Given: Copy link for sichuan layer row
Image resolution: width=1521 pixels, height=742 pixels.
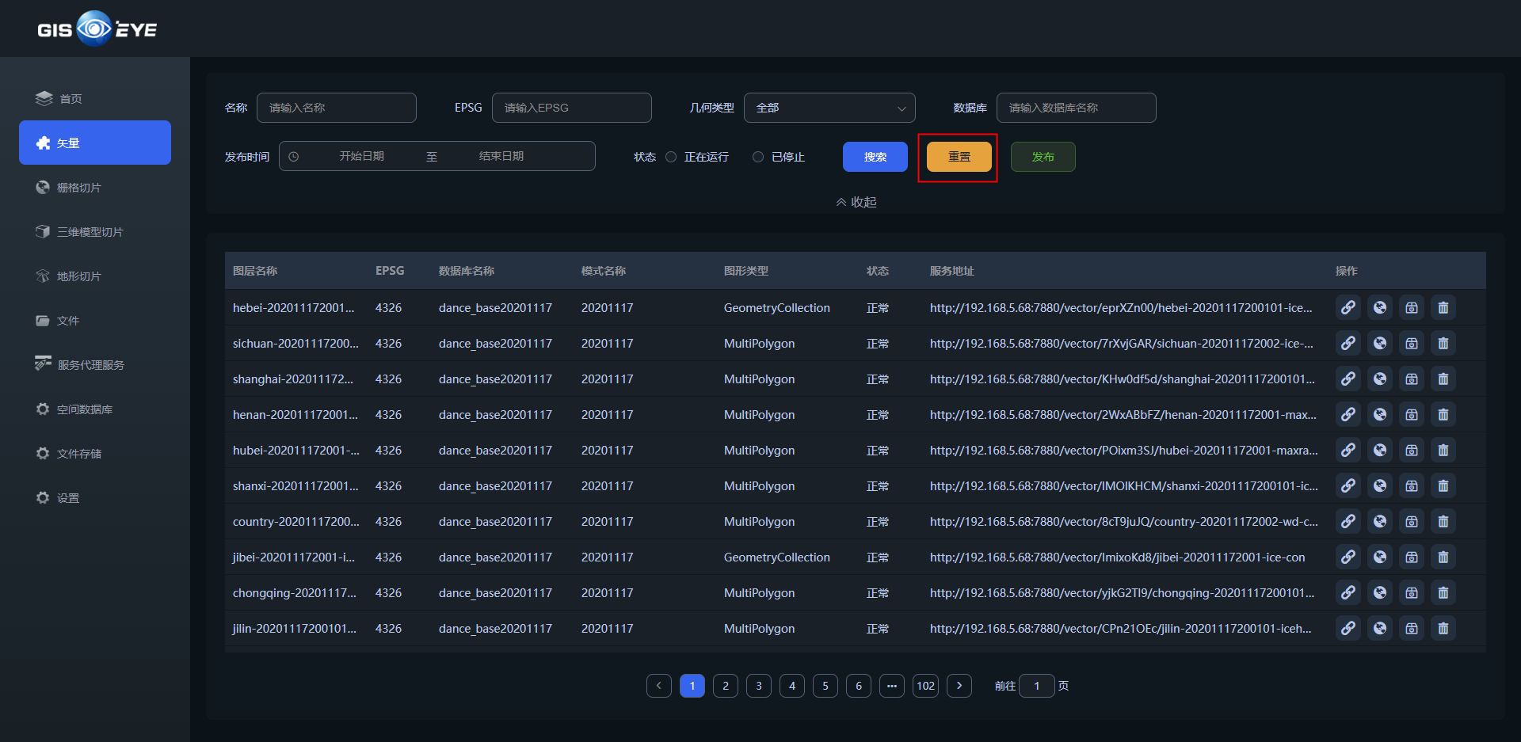Looking at the screenshot, I should click(x=1348, y=343).
